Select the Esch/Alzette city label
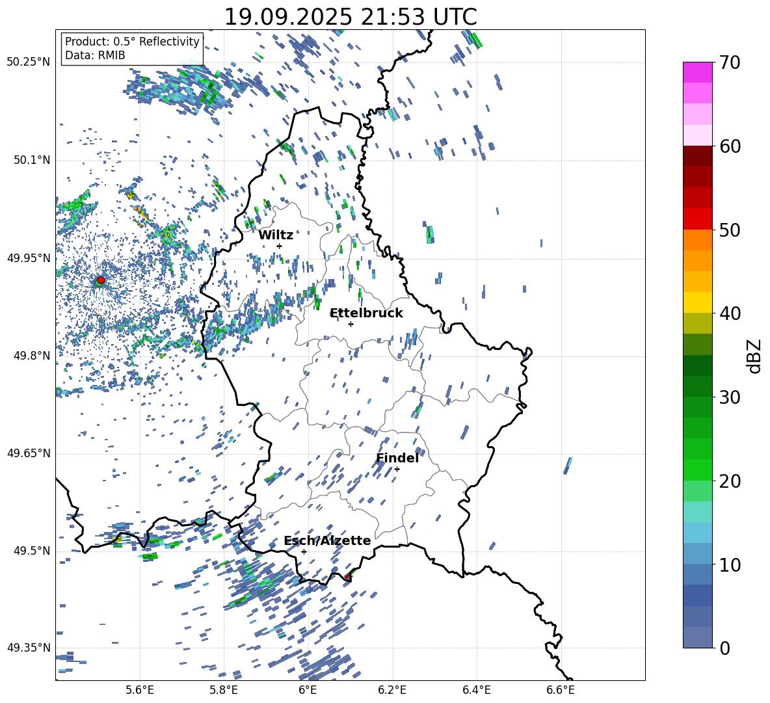 327,540
